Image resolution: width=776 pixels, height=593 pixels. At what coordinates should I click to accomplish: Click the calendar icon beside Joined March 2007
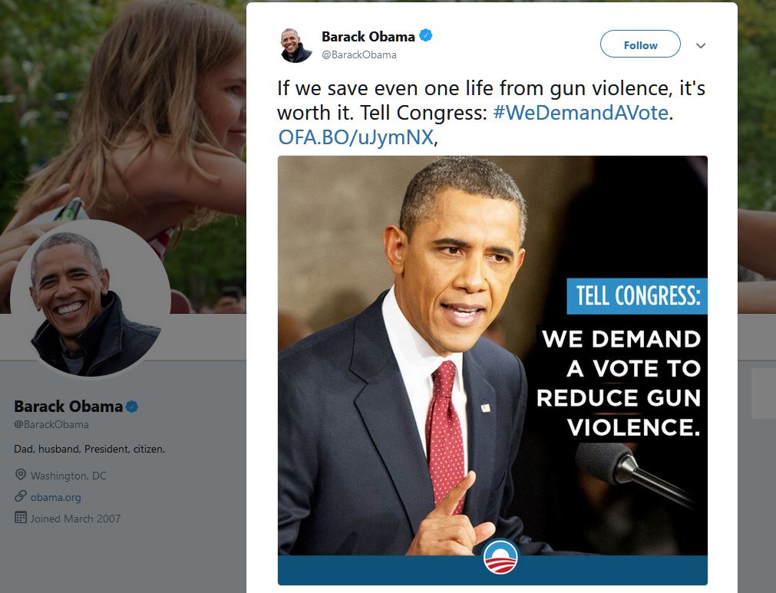(x=21, y=518)
